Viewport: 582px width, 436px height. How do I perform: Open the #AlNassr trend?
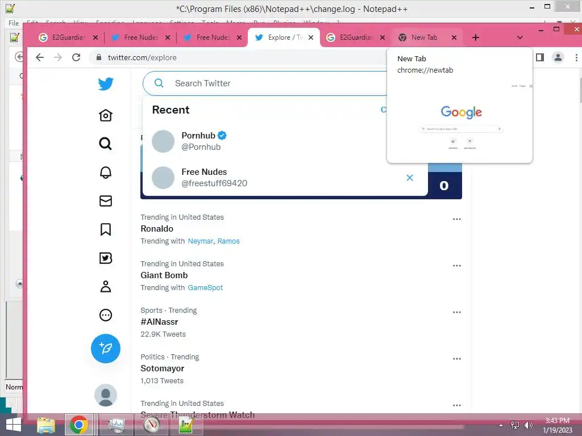click(159, 322)
